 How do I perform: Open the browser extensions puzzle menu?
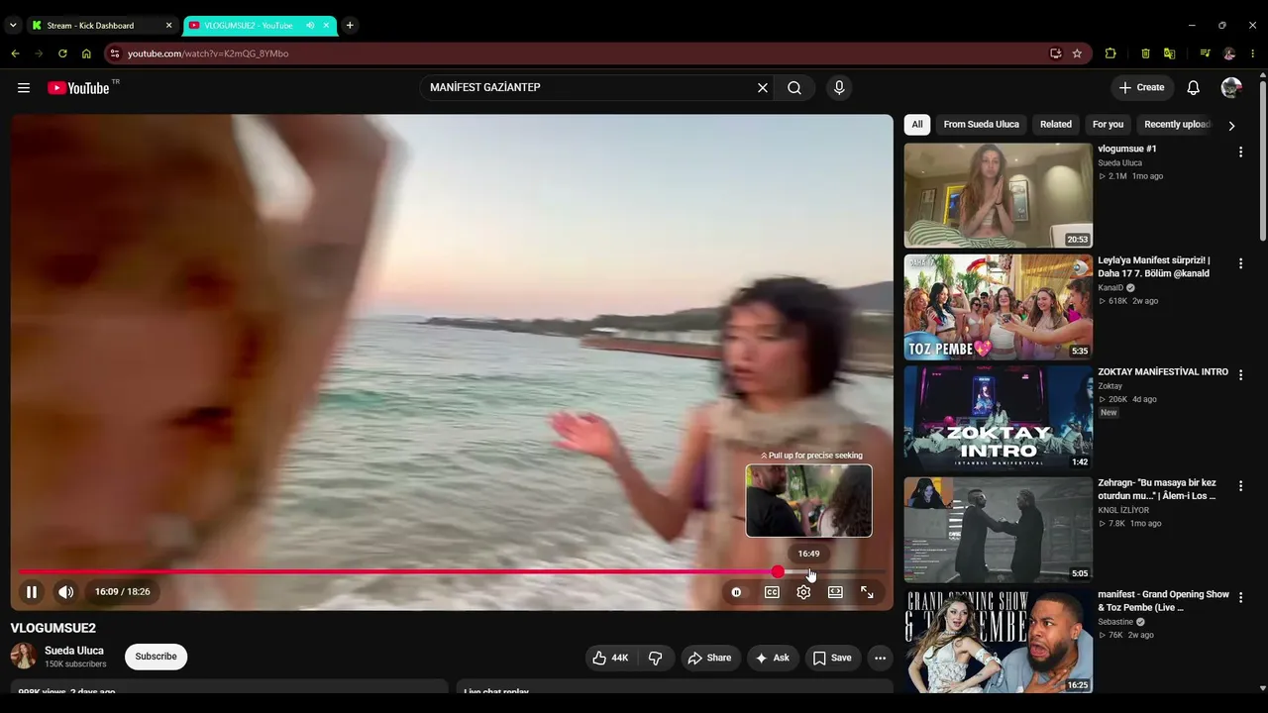pyautogui.click(x=1110, y=53)
